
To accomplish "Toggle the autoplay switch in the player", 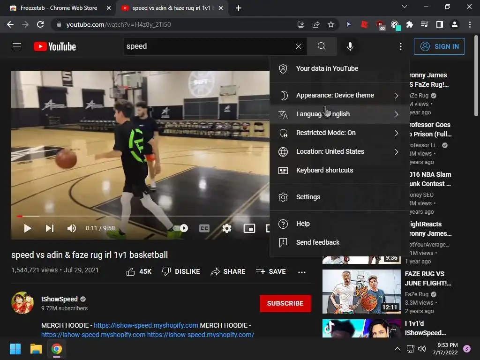I will pyautogui.click(x=180, y=228).
